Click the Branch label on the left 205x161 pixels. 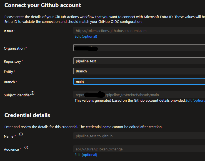pos(9,82)
